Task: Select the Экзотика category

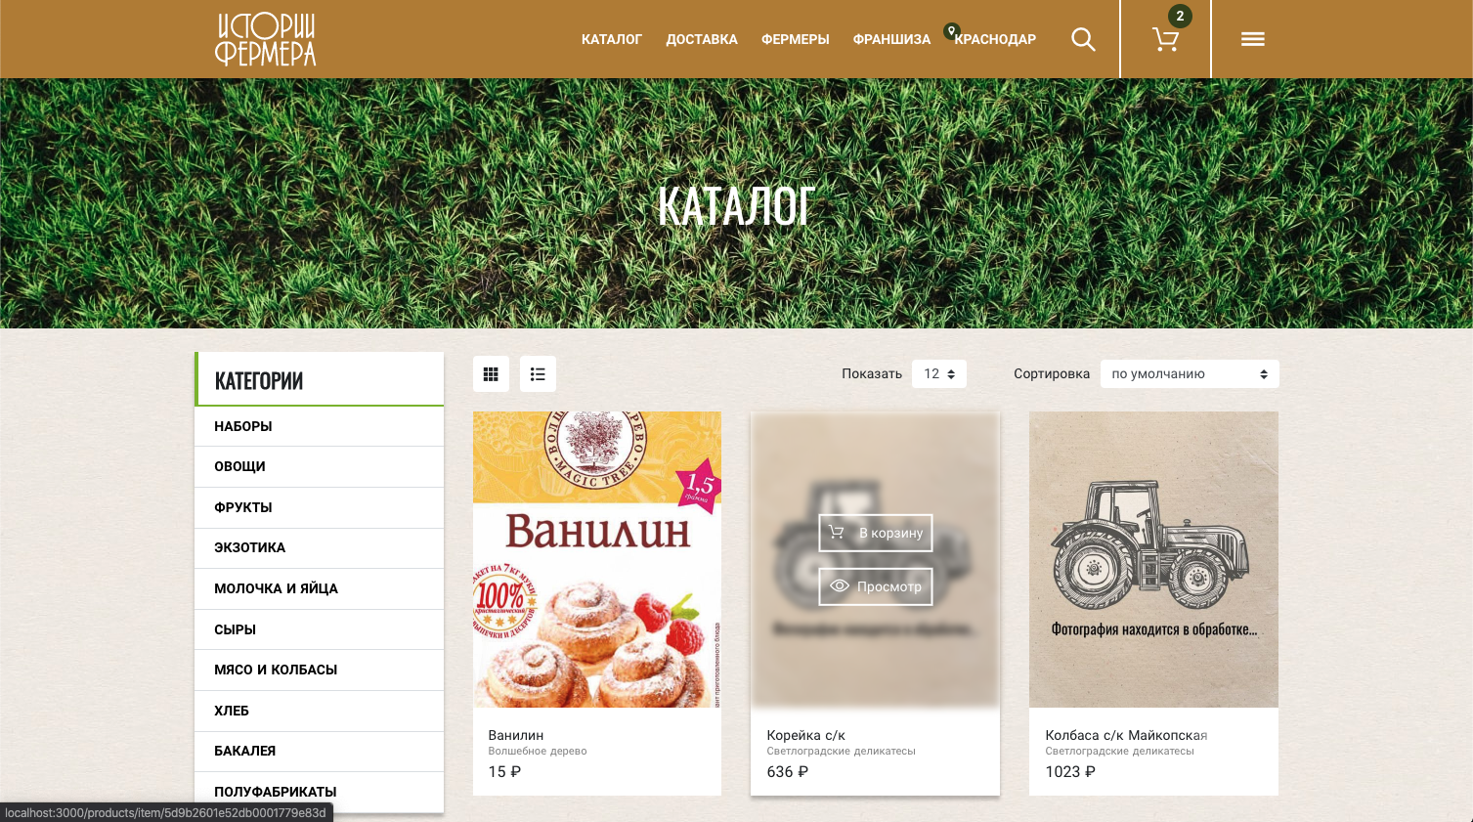Action: 320,547
